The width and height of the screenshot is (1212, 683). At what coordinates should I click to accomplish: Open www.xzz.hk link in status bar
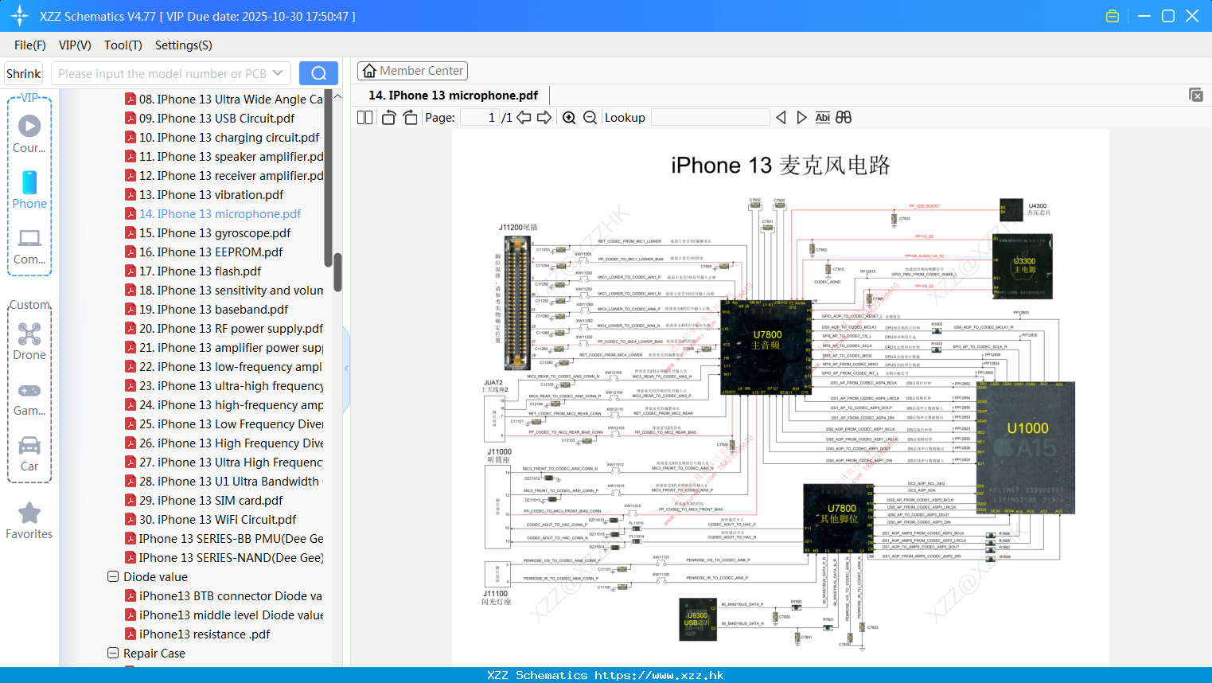coord(659,675)
